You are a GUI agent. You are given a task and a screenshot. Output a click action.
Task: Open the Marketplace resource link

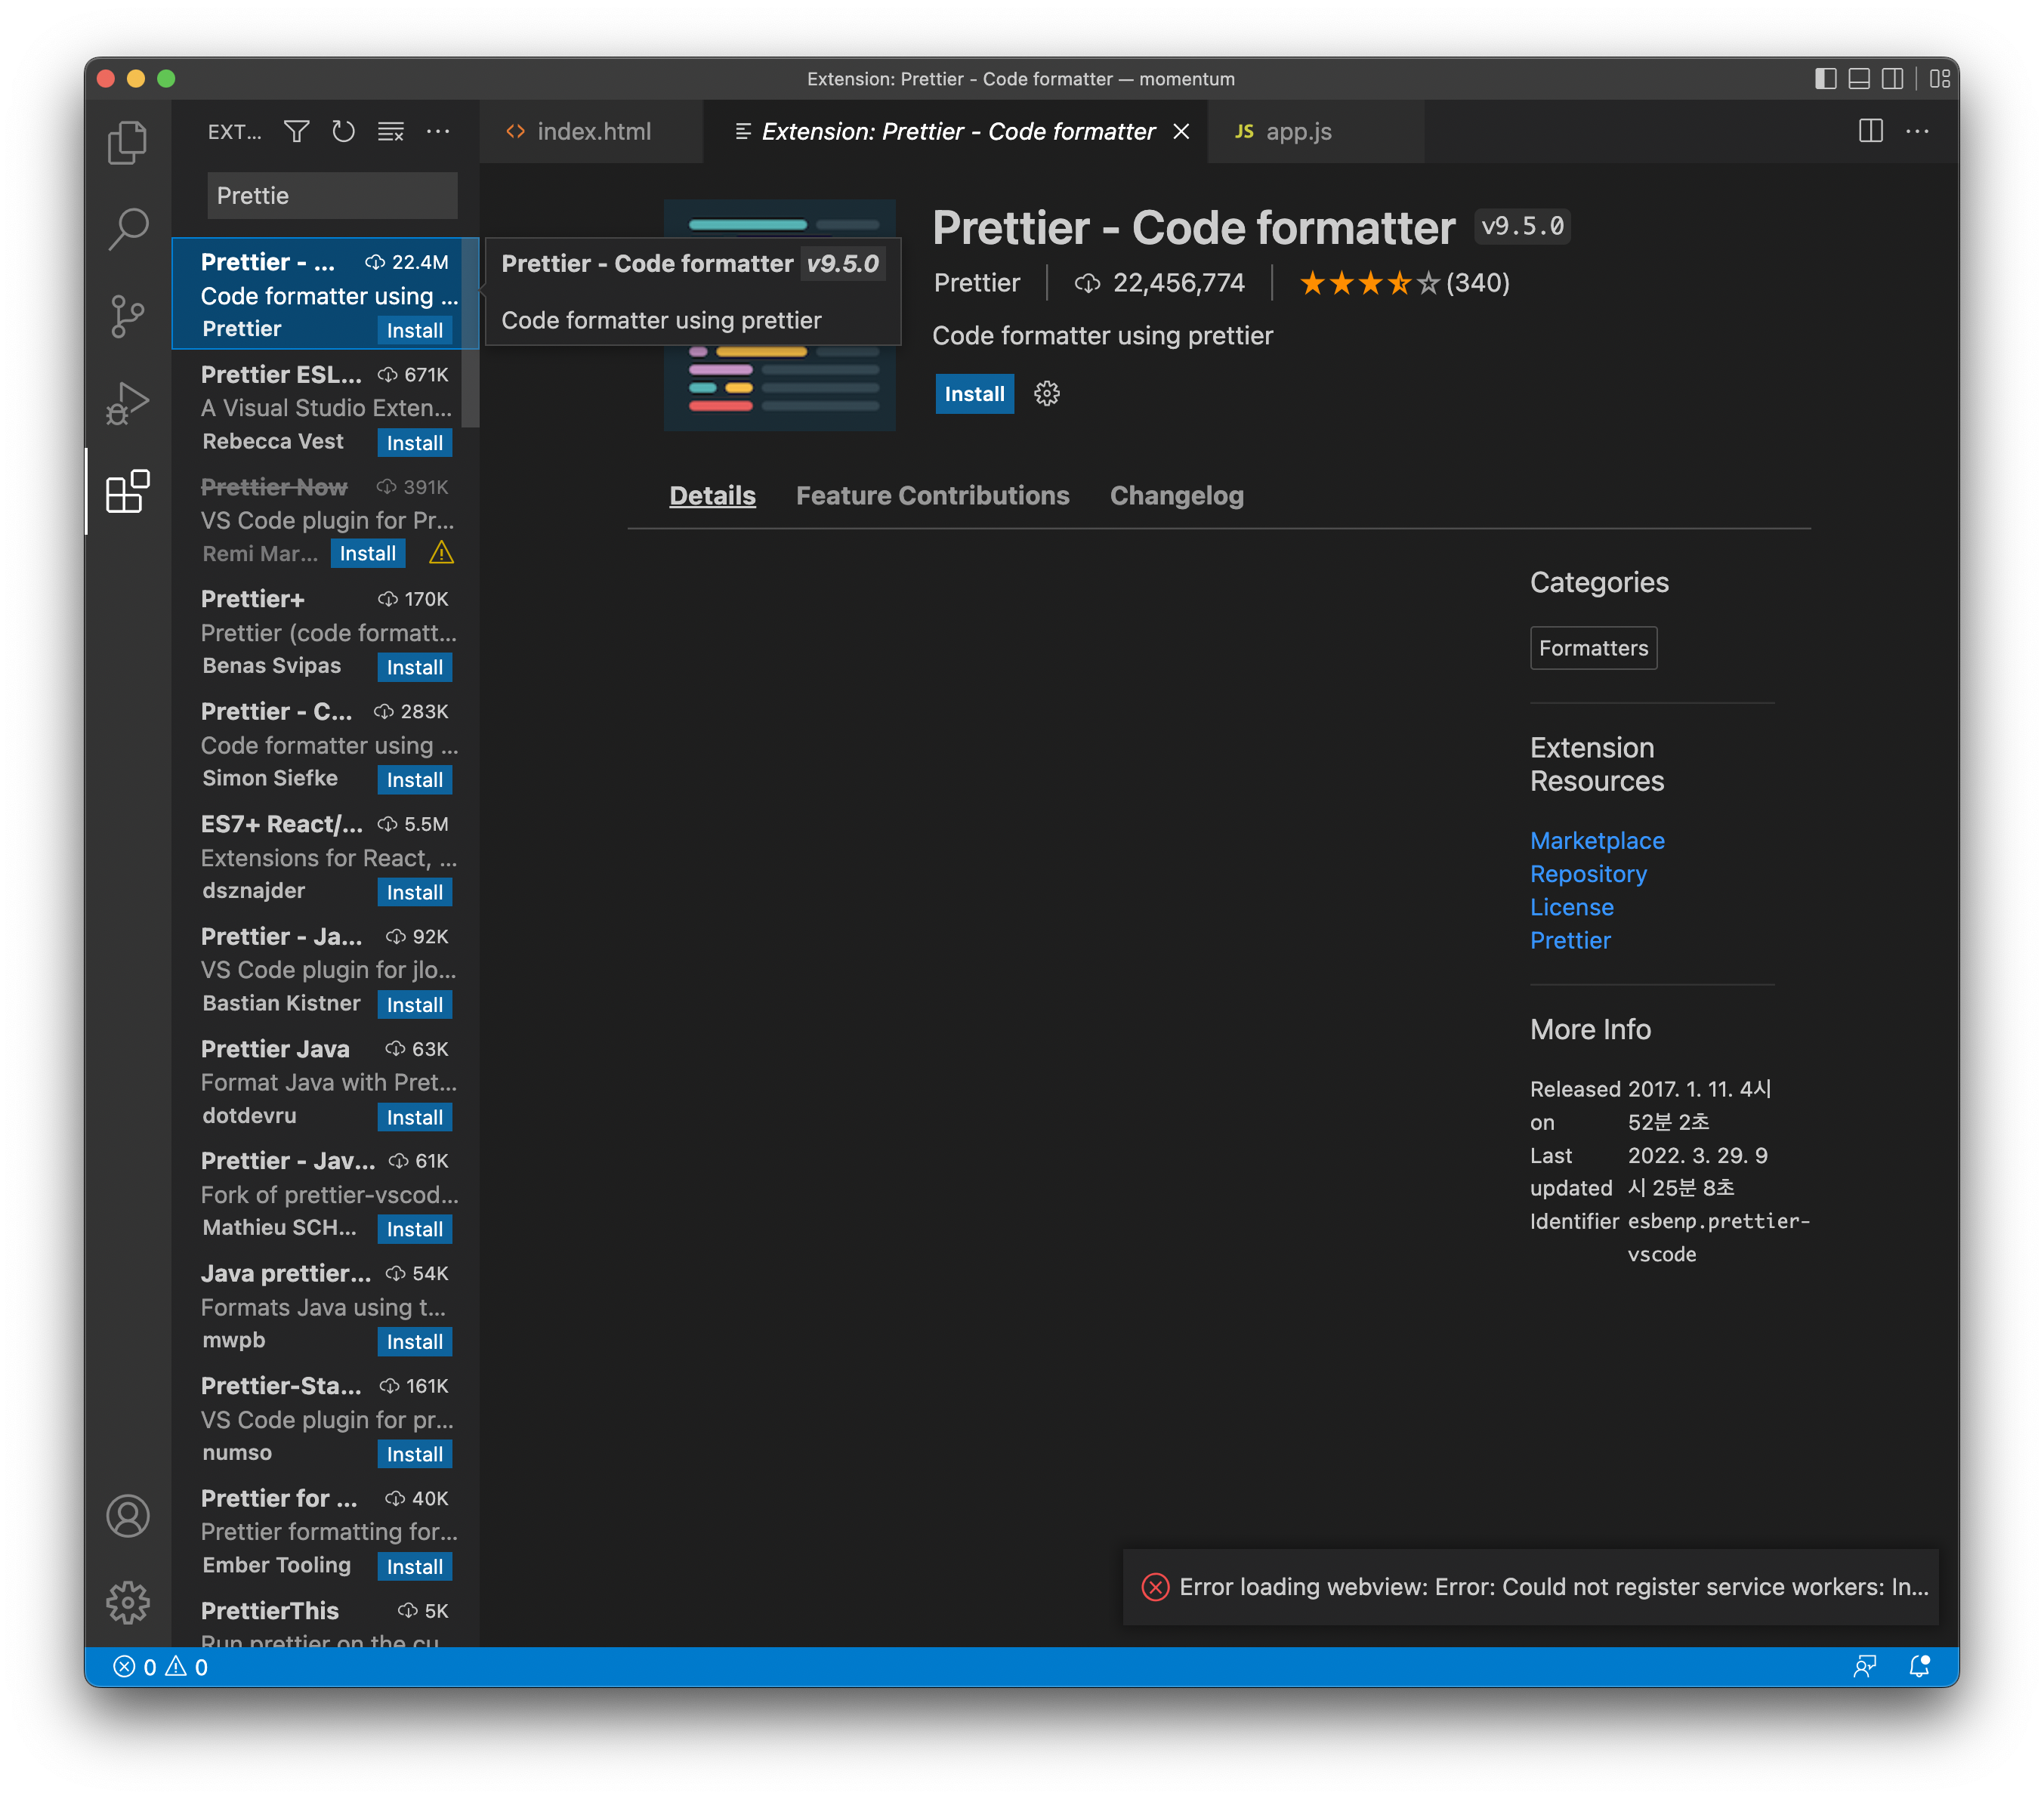click(x=1596, y=840)
